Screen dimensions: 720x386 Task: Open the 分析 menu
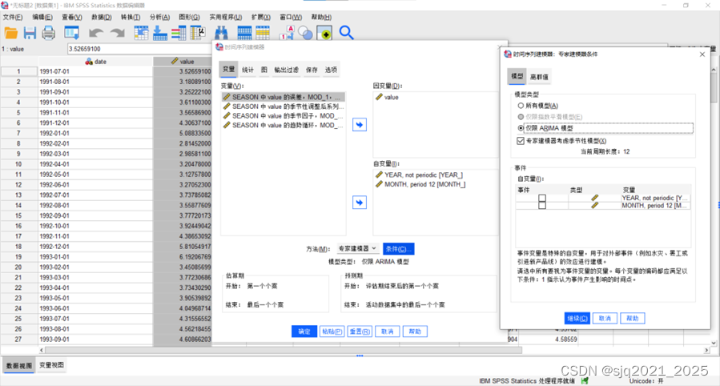[159, 17]
